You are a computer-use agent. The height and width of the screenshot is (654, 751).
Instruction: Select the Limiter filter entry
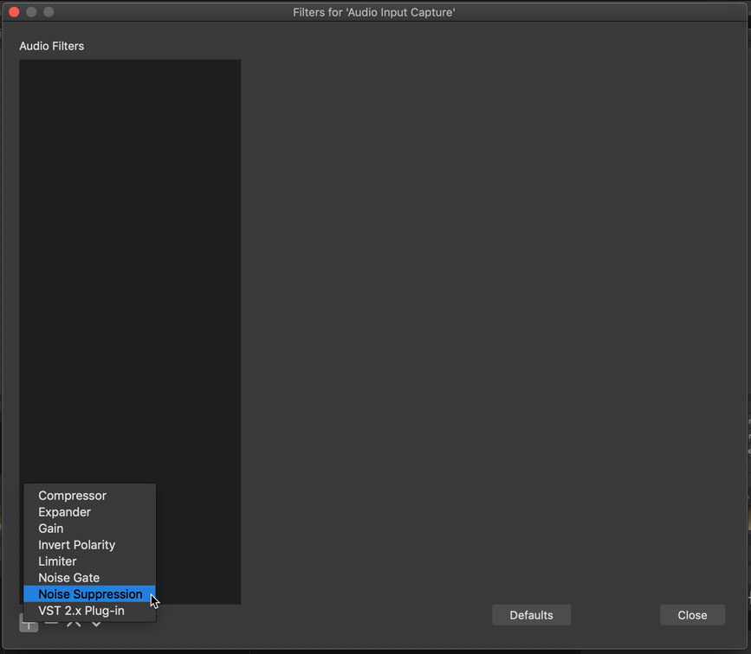tap(89, 561)
